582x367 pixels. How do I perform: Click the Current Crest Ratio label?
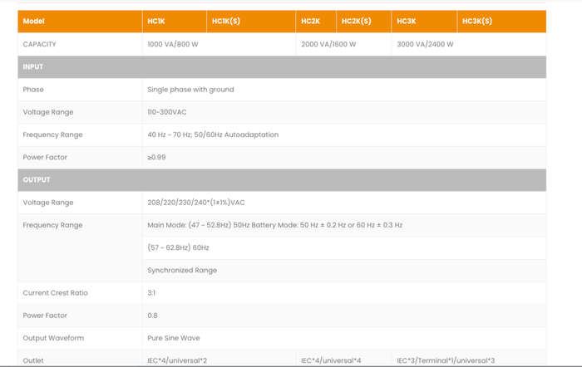tap(56, 292)
